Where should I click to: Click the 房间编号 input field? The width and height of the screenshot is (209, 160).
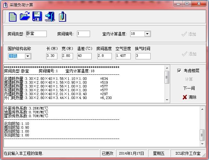point(83,34)
